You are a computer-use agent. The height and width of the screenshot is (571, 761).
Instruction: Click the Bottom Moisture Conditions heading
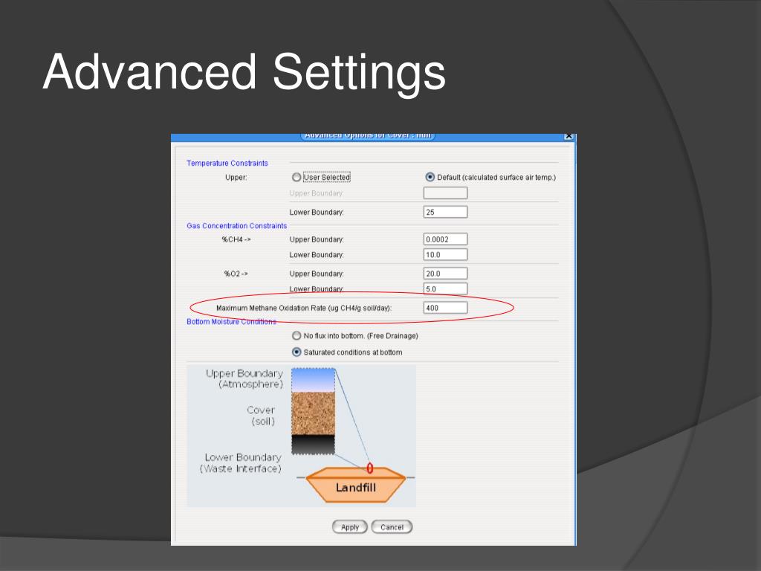(x=232, y=321)
